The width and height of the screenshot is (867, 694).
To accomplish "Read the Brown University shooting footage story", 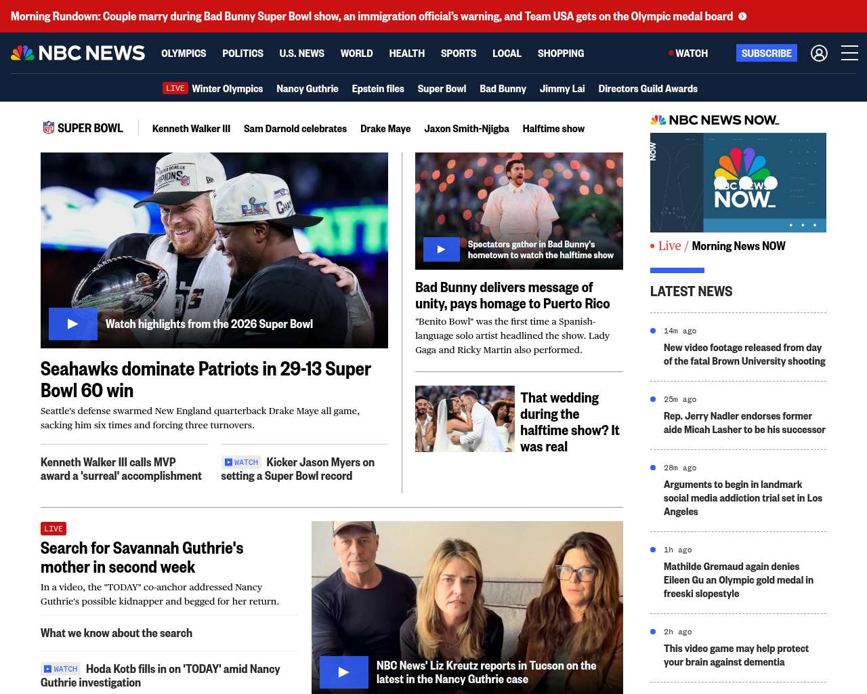I will [744, 354].
